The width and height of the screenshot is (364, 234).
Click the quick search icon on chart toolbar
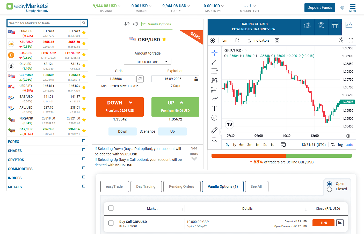(x=341, y=40)
